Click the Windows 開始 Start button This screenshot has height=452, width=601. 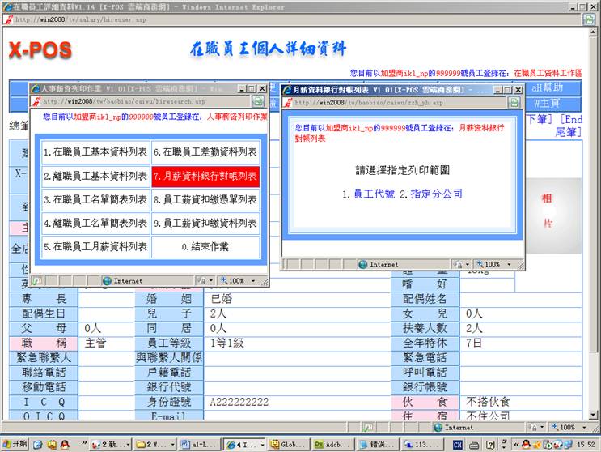(15, 444)
